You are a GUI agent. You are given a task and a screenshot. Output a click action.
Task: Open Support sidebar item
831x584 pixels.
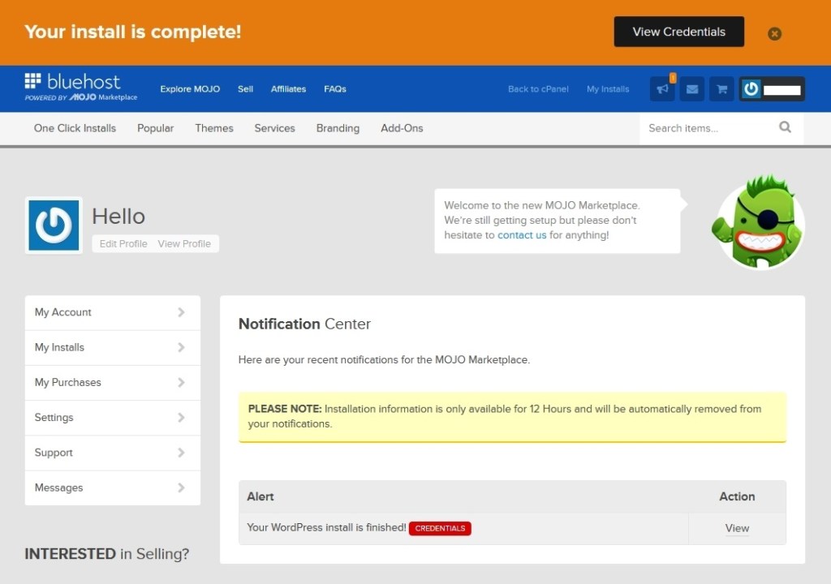112,453
